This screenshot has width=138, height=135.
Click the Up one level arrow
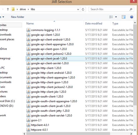tap(8, 9)
